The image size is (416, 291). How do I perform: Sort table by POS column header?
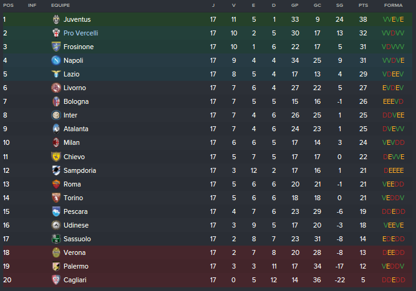click(8, 5)
